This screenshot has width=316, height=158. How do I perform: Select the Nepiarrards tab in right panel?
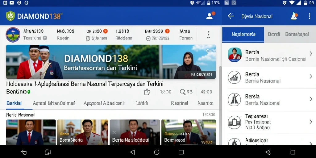(243, 35)
